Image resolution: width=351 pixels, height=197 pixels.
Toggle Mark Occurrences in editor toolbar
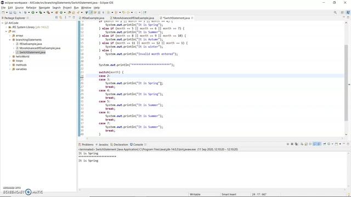click(90, 13)
